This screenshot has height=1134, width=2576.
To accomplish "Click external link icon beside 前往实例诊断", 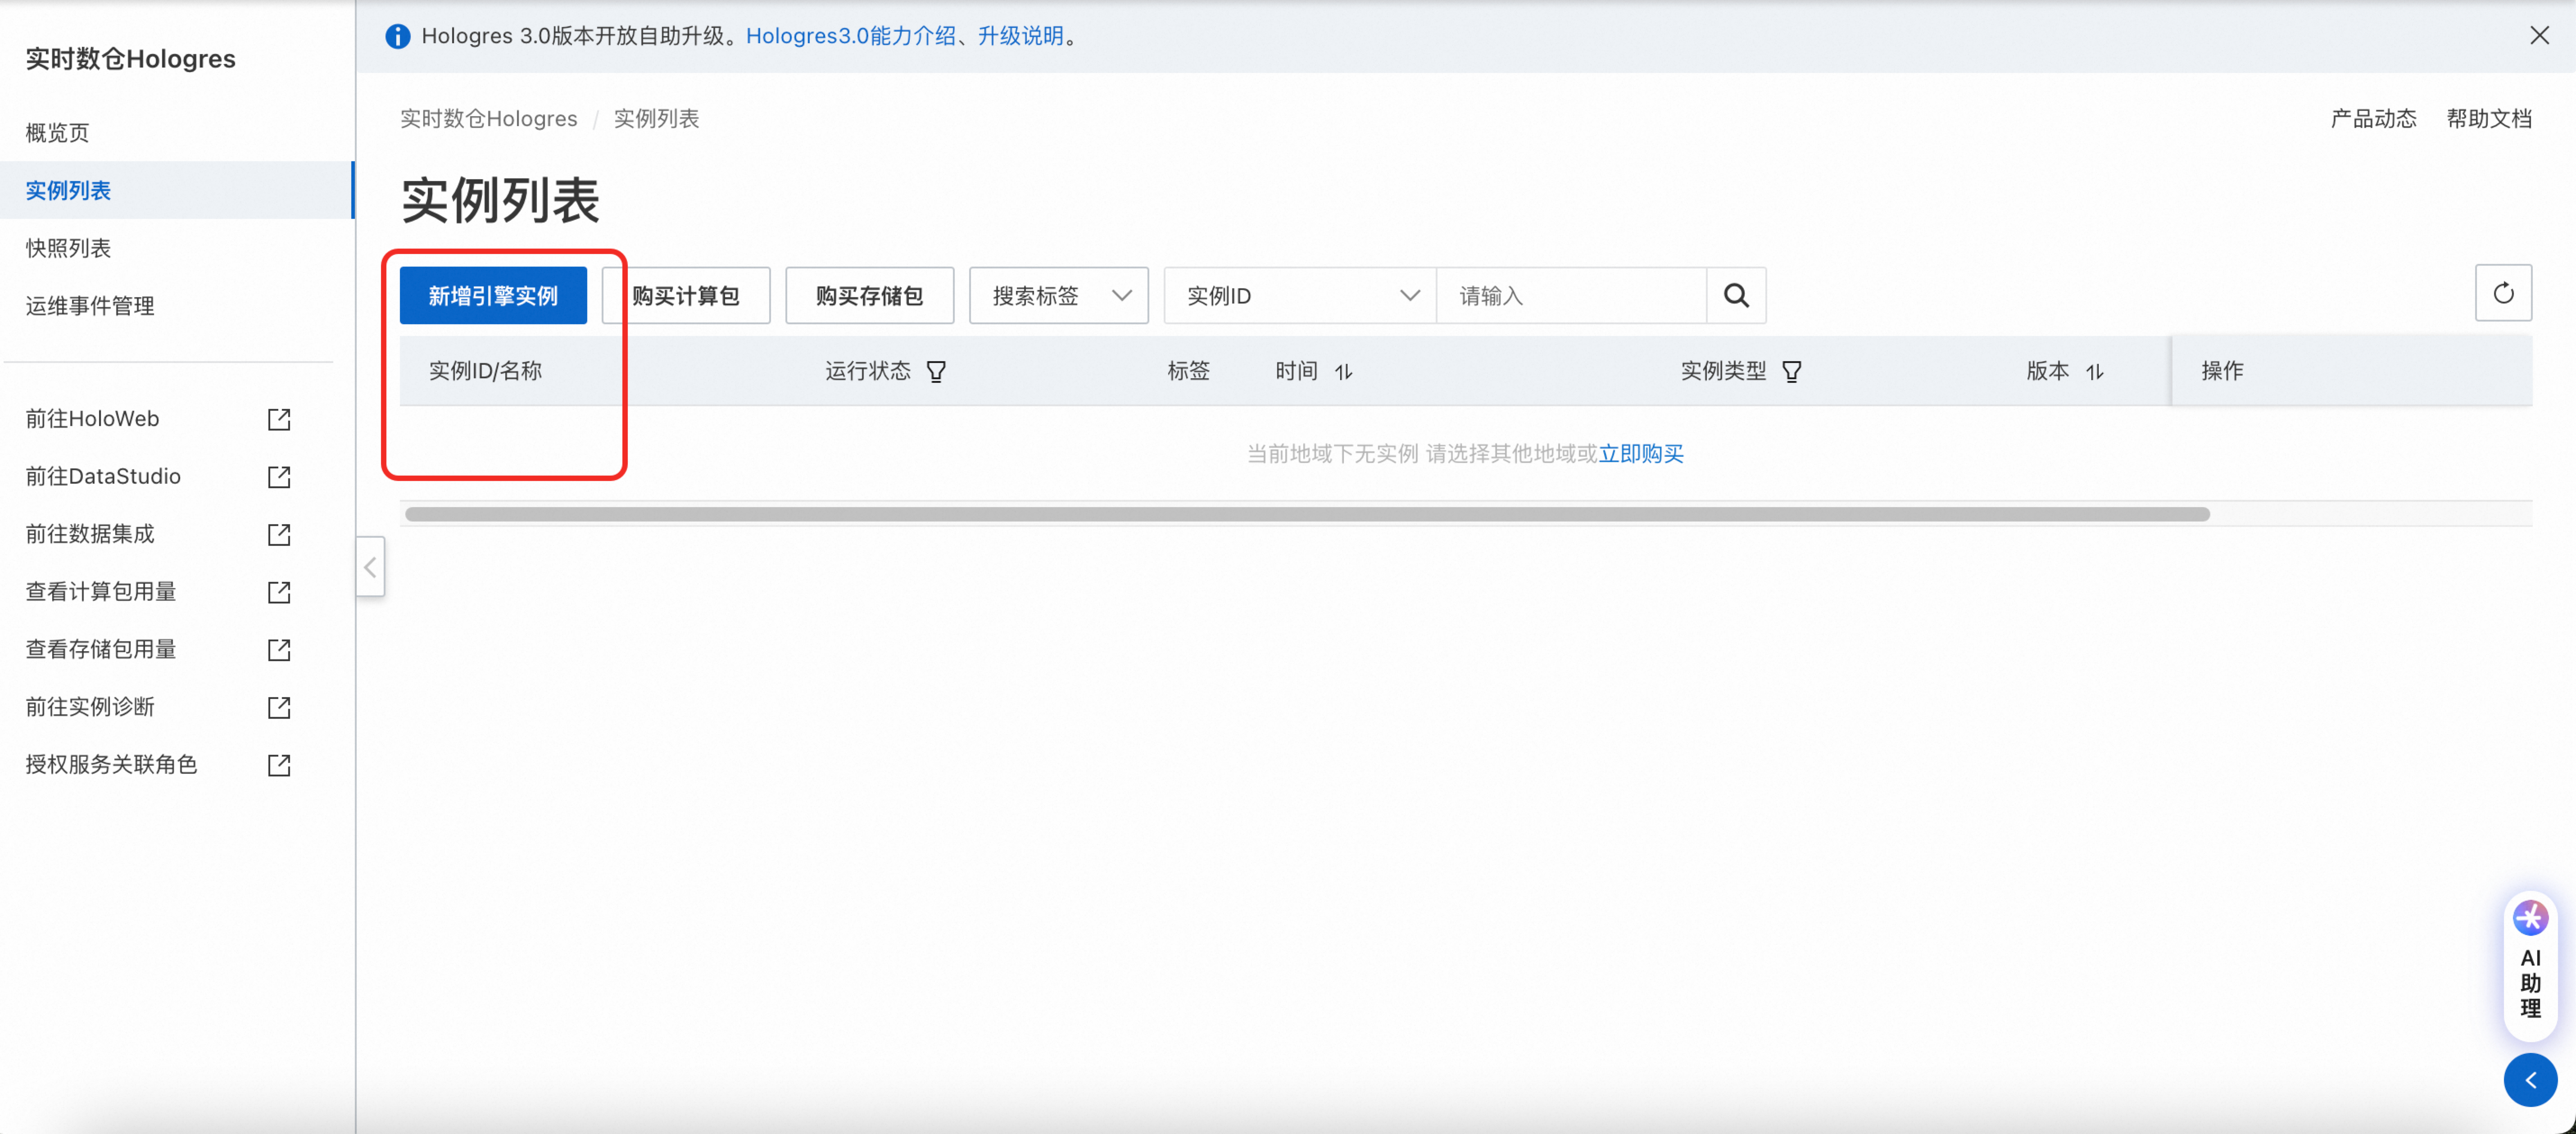I will click(279, 708).
